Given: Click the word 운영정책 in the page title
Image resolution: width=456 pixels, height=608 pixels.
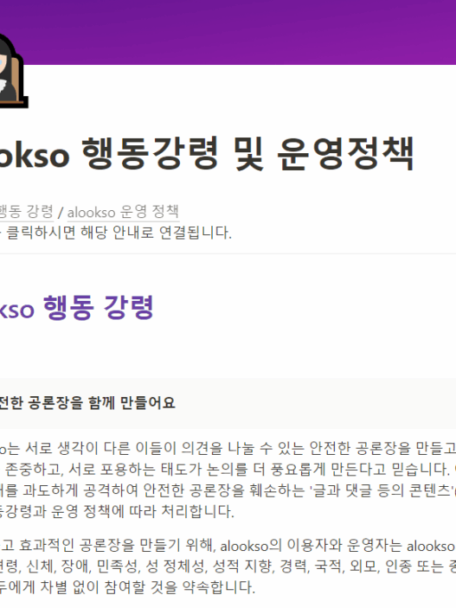Looking at the screenshot, I should click(345, 154).
